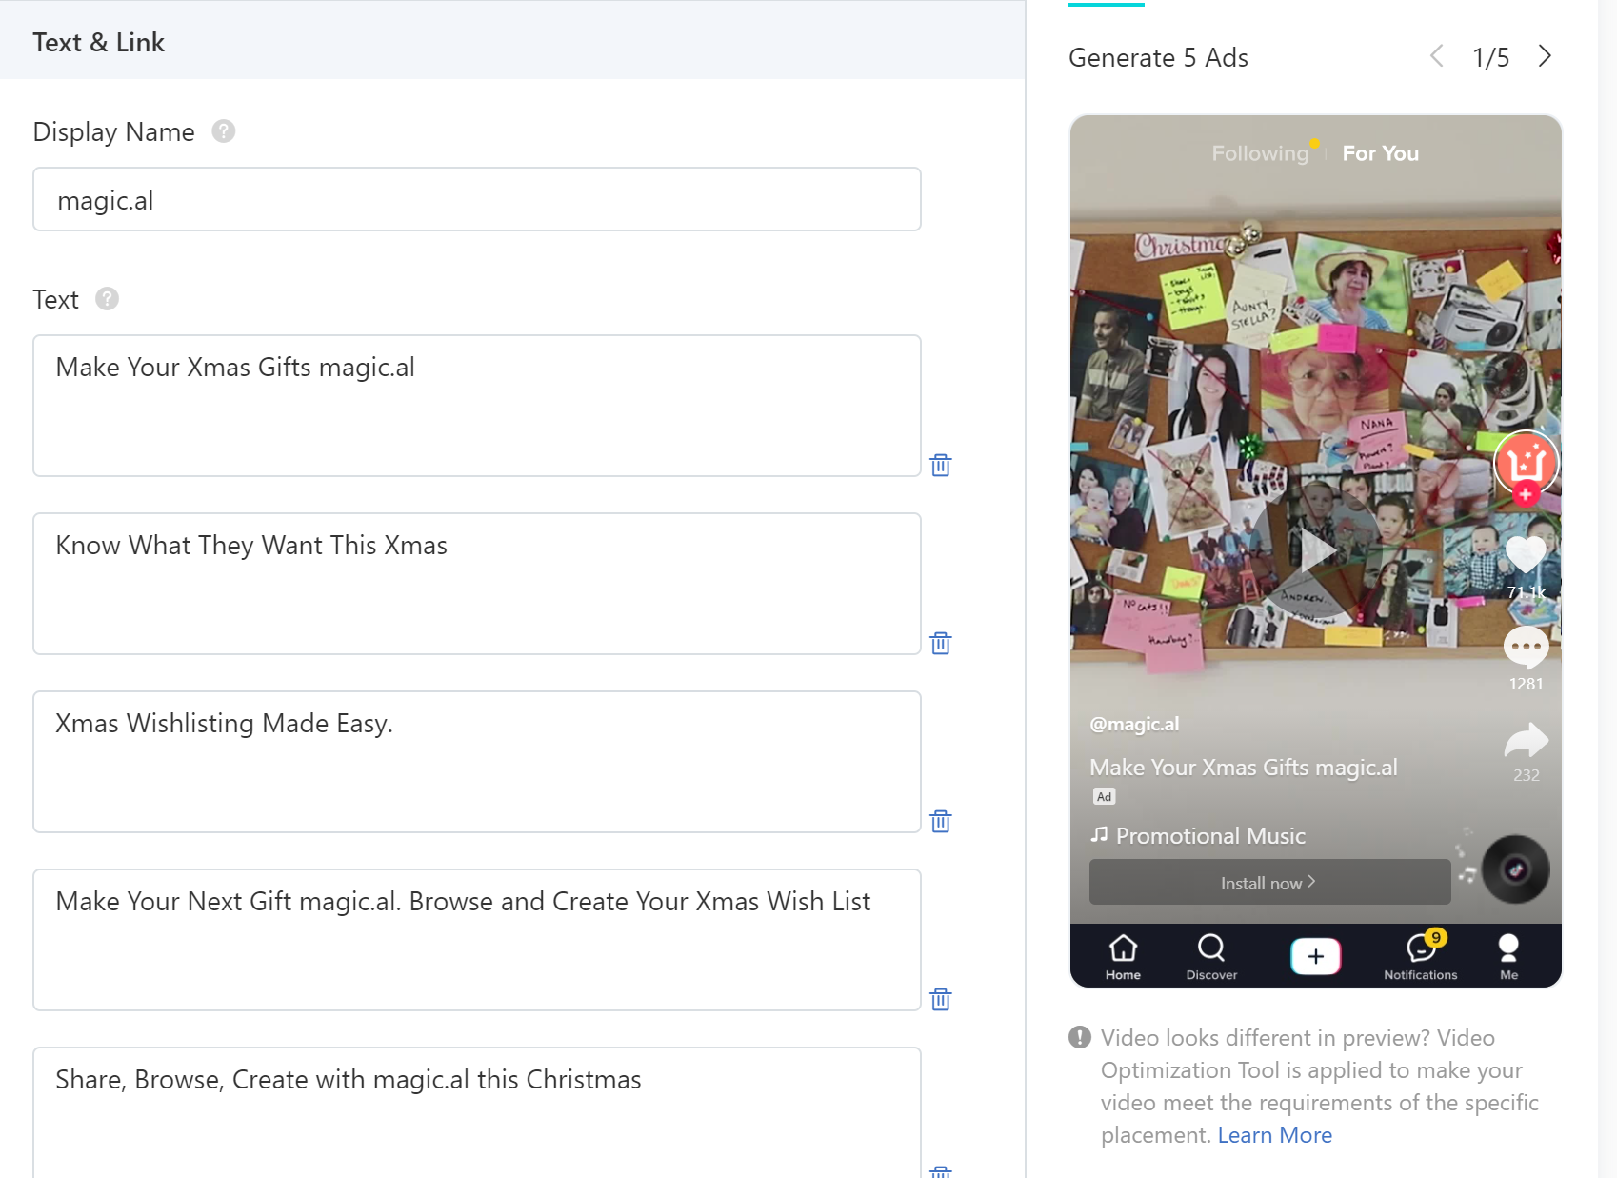Screen dimensions: 1617x1178
Task: Go to the next ad preview
Action: click(1545, 56)
